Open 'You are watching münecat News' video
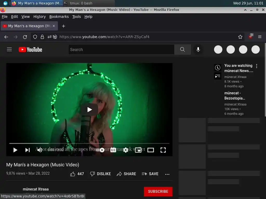Screen dimensions: 266x199 tap(239, 68)
